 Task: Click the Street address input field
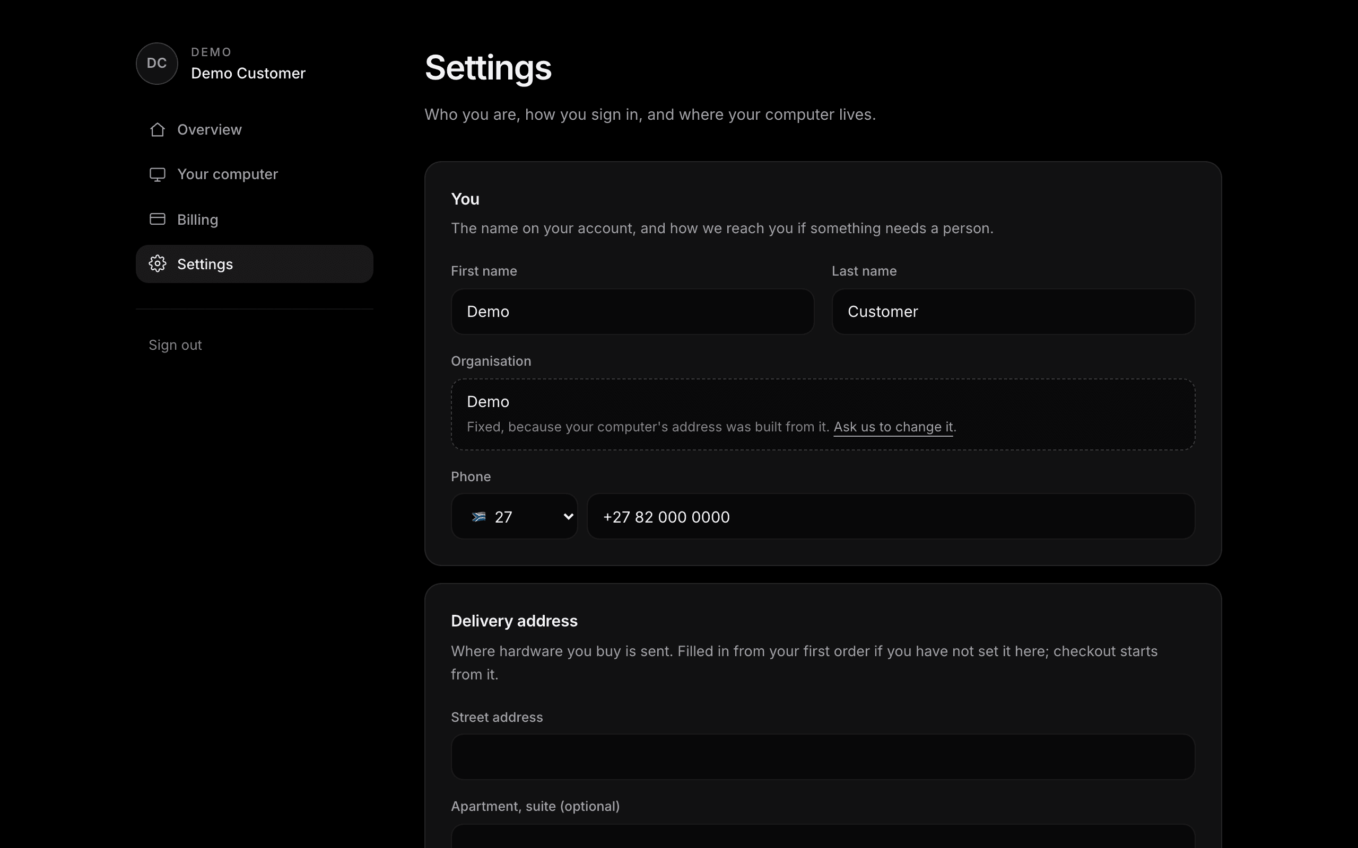pos(823,757)
